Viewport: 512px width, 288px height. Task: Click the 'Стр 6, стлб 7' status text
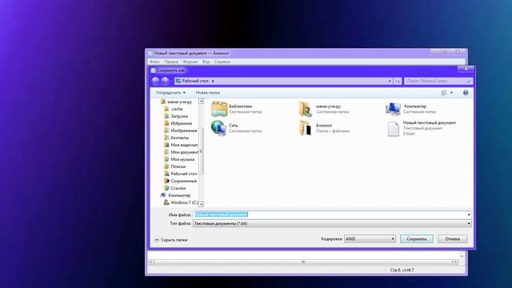402,270
